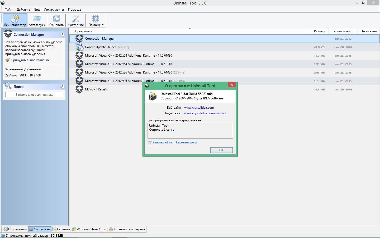Click the registration info text box
The height and width of the screenshot is (238, 380).
coord(190,130)
